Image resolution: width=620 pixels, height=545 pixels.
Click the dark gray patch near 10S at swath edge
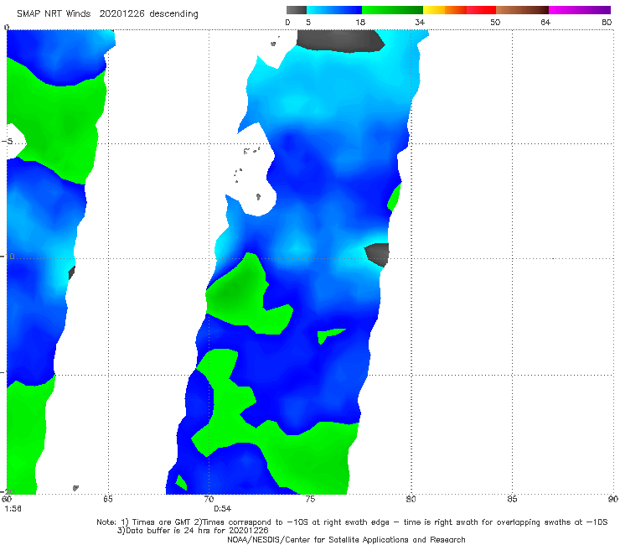pyautogui.click(x=377, y=255)
